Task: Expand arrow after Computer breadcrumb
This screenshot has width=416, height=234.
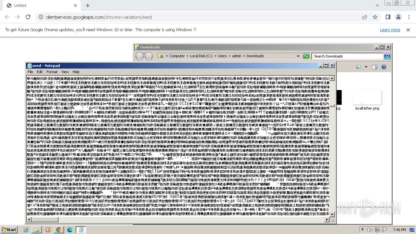Action: 188,56
